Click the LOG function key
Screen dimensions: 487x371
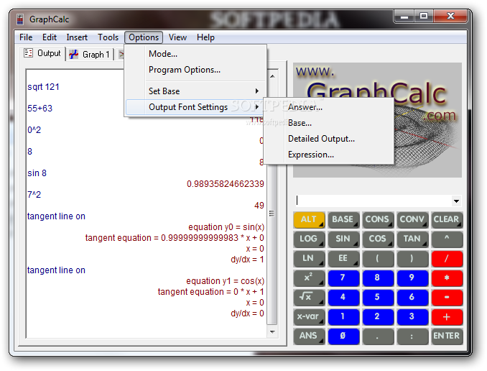[309, 239]
